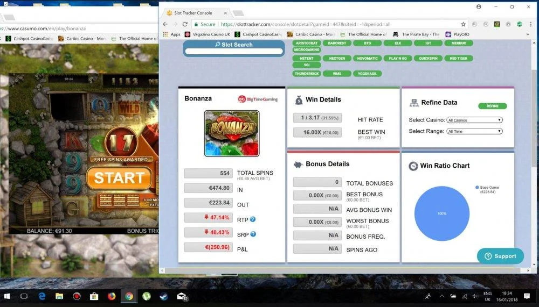The width and height of the screenshot is (539, 307).
Task: Bookmark this page with the star icon
Action: [463, 24]
